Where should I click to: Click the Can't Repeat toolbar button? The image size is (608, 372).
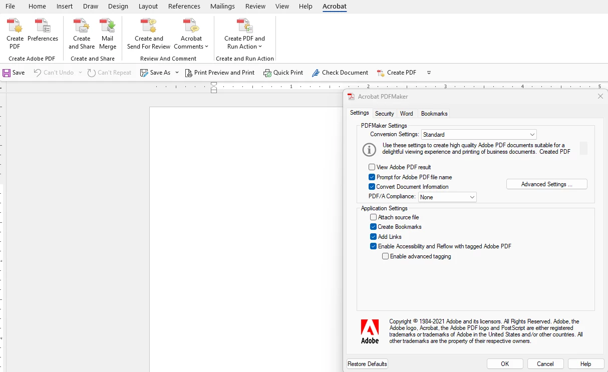[x=109, y=73]
